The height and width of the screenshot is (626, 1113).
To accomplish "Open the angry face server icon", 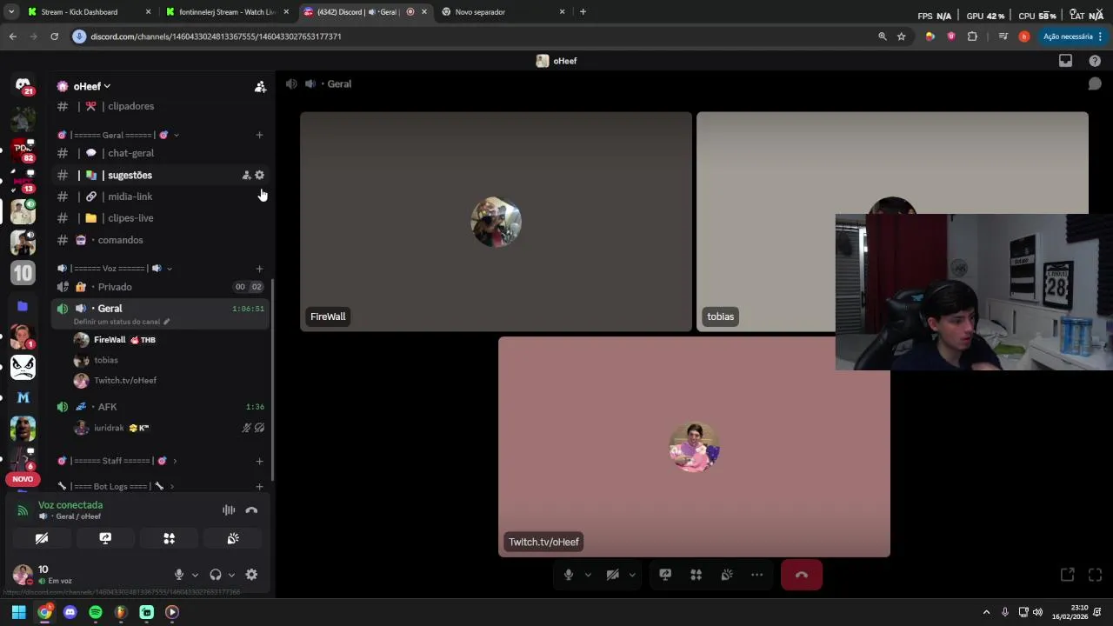I will pos(23,367).
